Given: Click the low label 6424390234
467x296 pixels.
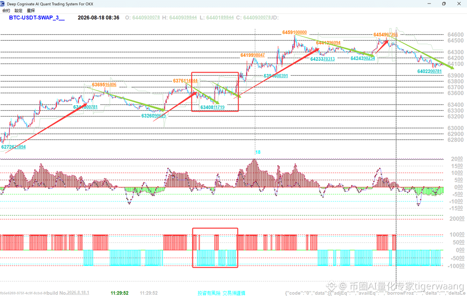Looking at the screenshot, I should pyautogui.click(x=363, y=58).
